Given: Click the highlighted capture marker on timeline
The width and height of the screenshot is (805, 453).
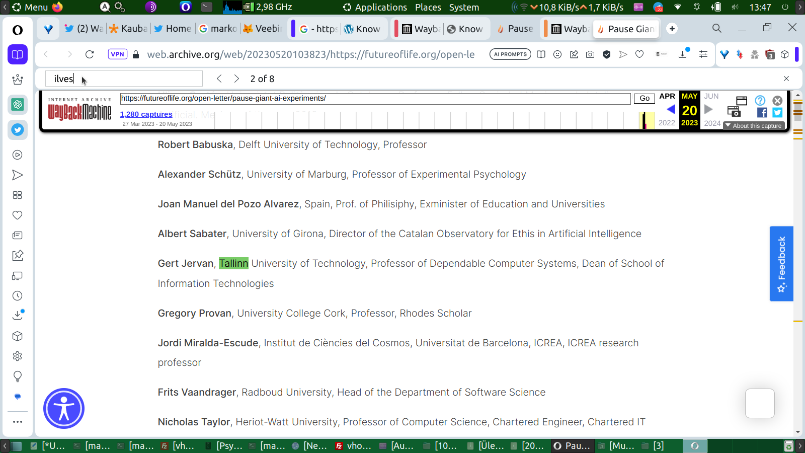Looking at the screenshot, I should point(645,120).
